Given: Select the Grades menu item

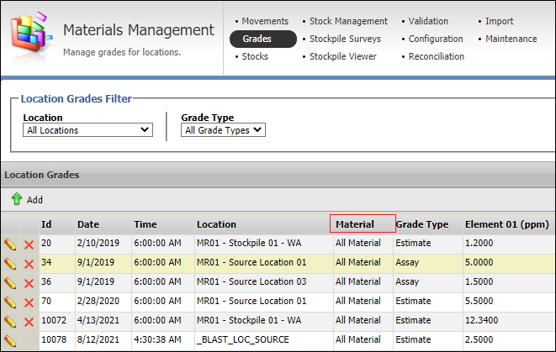Looking at the screenshot, I should coord(263,39).
